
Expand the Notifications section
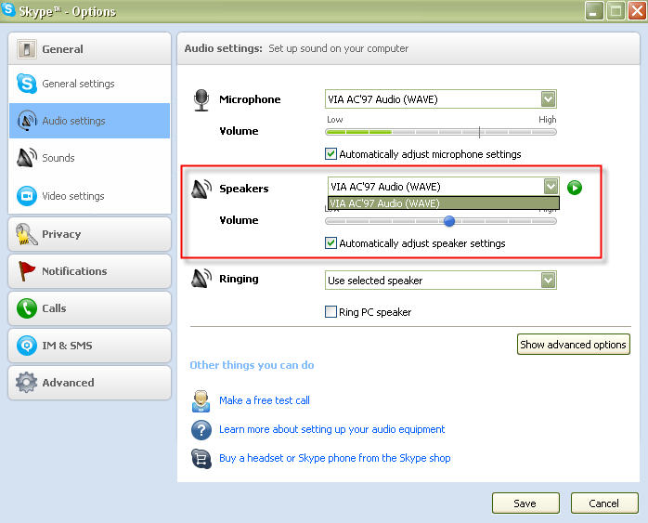89,271
